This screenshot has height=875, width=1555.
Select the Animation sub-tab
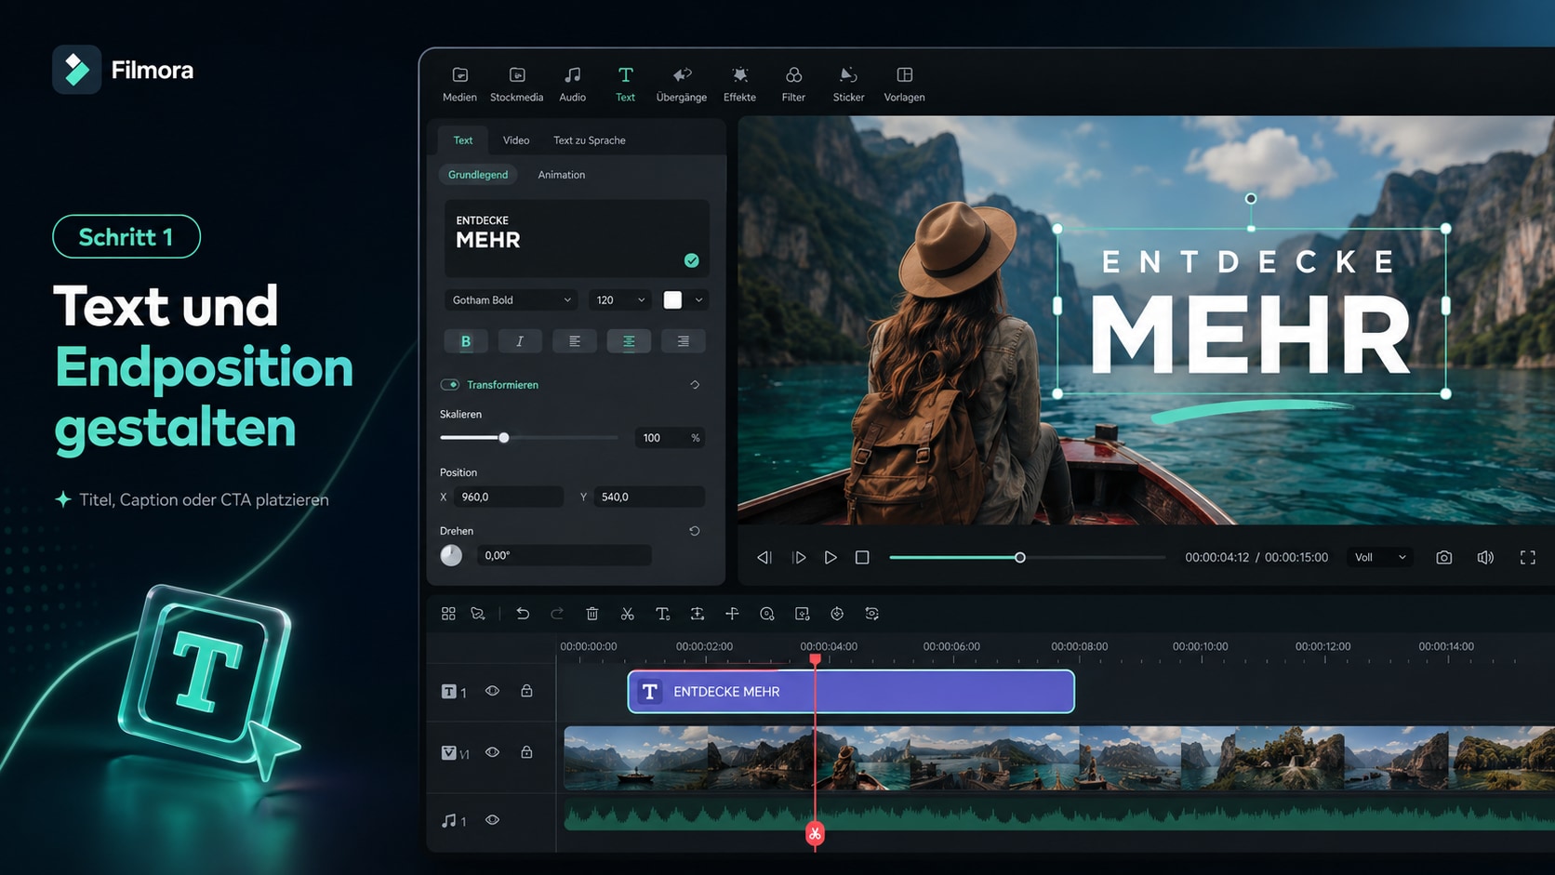click(x=562, y=175)
